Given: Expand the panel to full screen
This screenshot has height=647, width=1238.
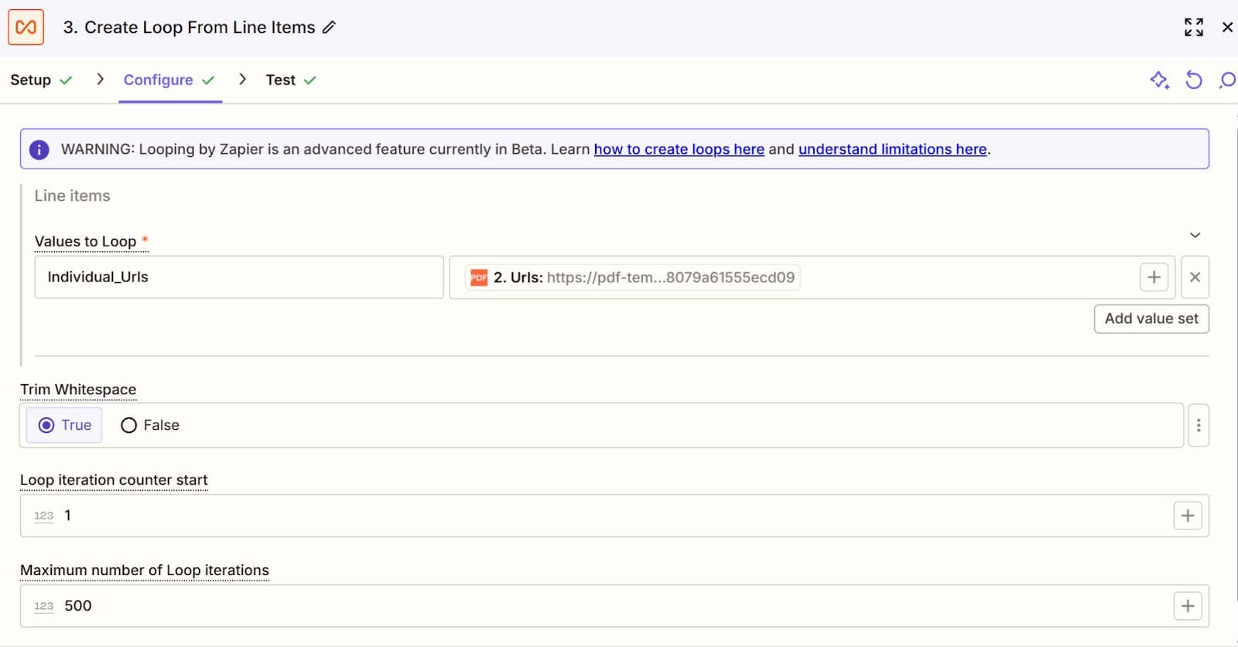Looking at the screenshot, I should point(1193,27).
